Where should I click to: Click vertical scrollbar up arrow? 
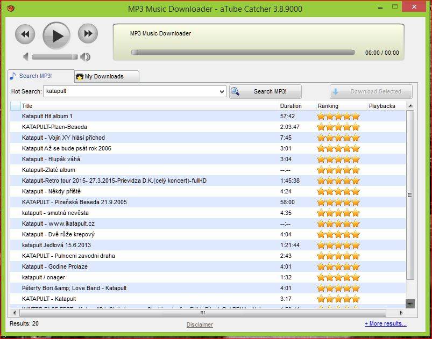(x=410, y=106)
